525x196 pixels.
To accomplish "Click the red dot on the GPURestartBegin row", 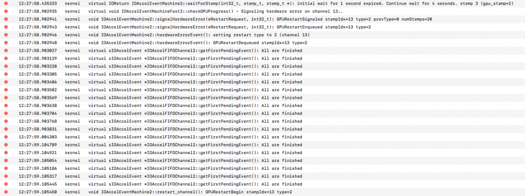I will (x=6, y=192).
